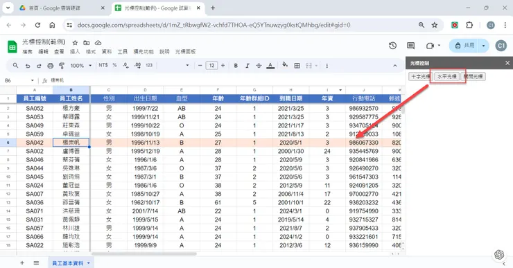Click the 關閉光標 button in sidebar
The width and height of the screenshot is (513, 268).
click(x=473, y=76)
